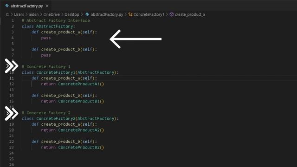The height and width of the screenshot is (167, 297).
Task: Click 'create_product_a' on line 11
Action: [61, 78]
